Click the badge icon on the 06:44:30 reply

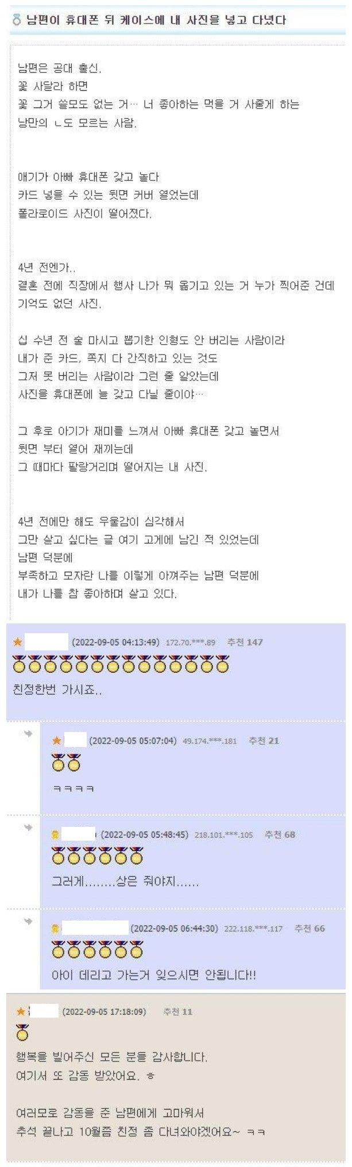point(56,928)
